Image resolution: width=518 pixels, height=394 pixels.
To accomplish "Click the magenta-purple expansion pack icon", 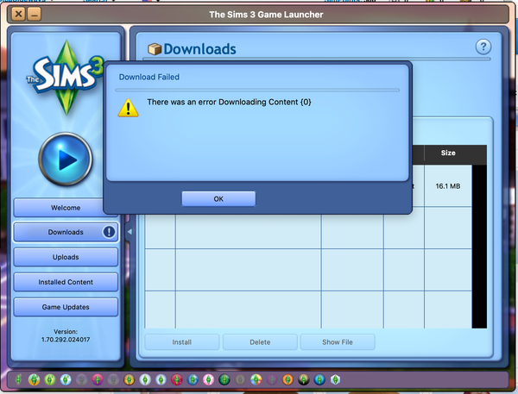I will [98, 380].
